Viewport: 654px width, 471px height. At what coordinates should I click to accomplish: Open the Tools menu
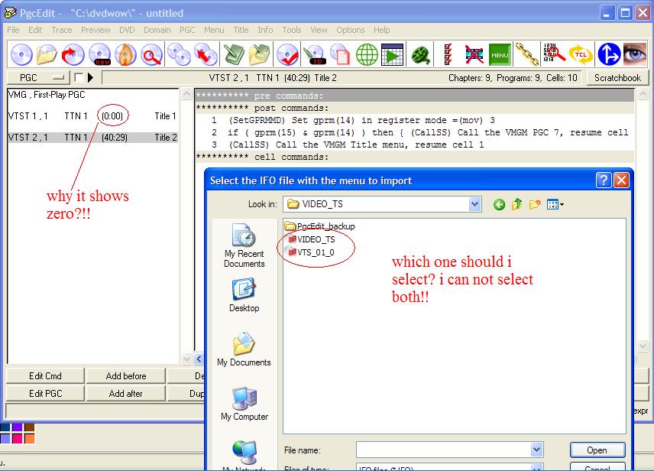[x=292, y=30]
